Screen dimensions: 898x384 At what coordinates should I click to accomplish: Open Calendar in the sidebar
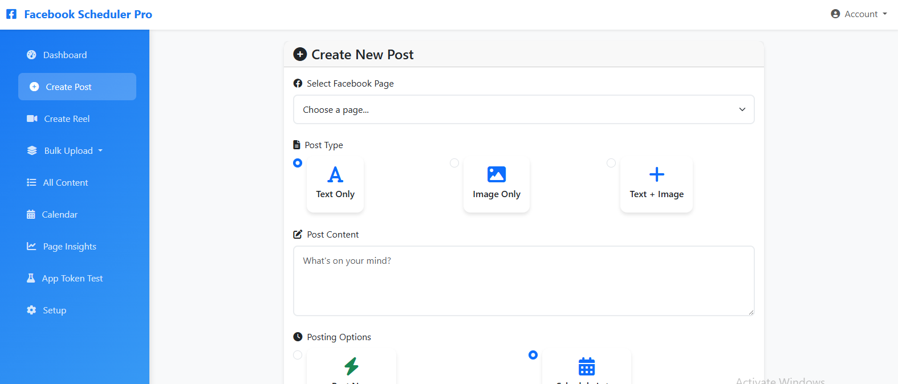click(x=77, y=214)
